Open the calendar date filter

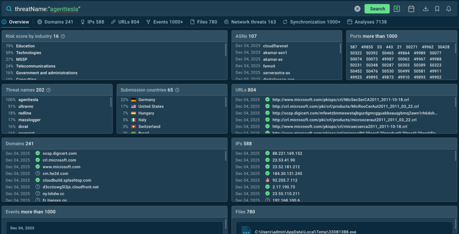pos(411,9)
